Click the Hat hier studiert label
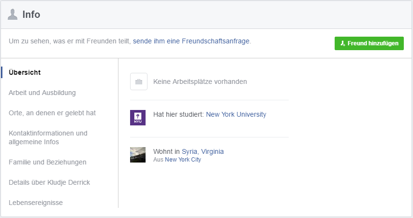The image size is (413, 218). tap(178, 114)
